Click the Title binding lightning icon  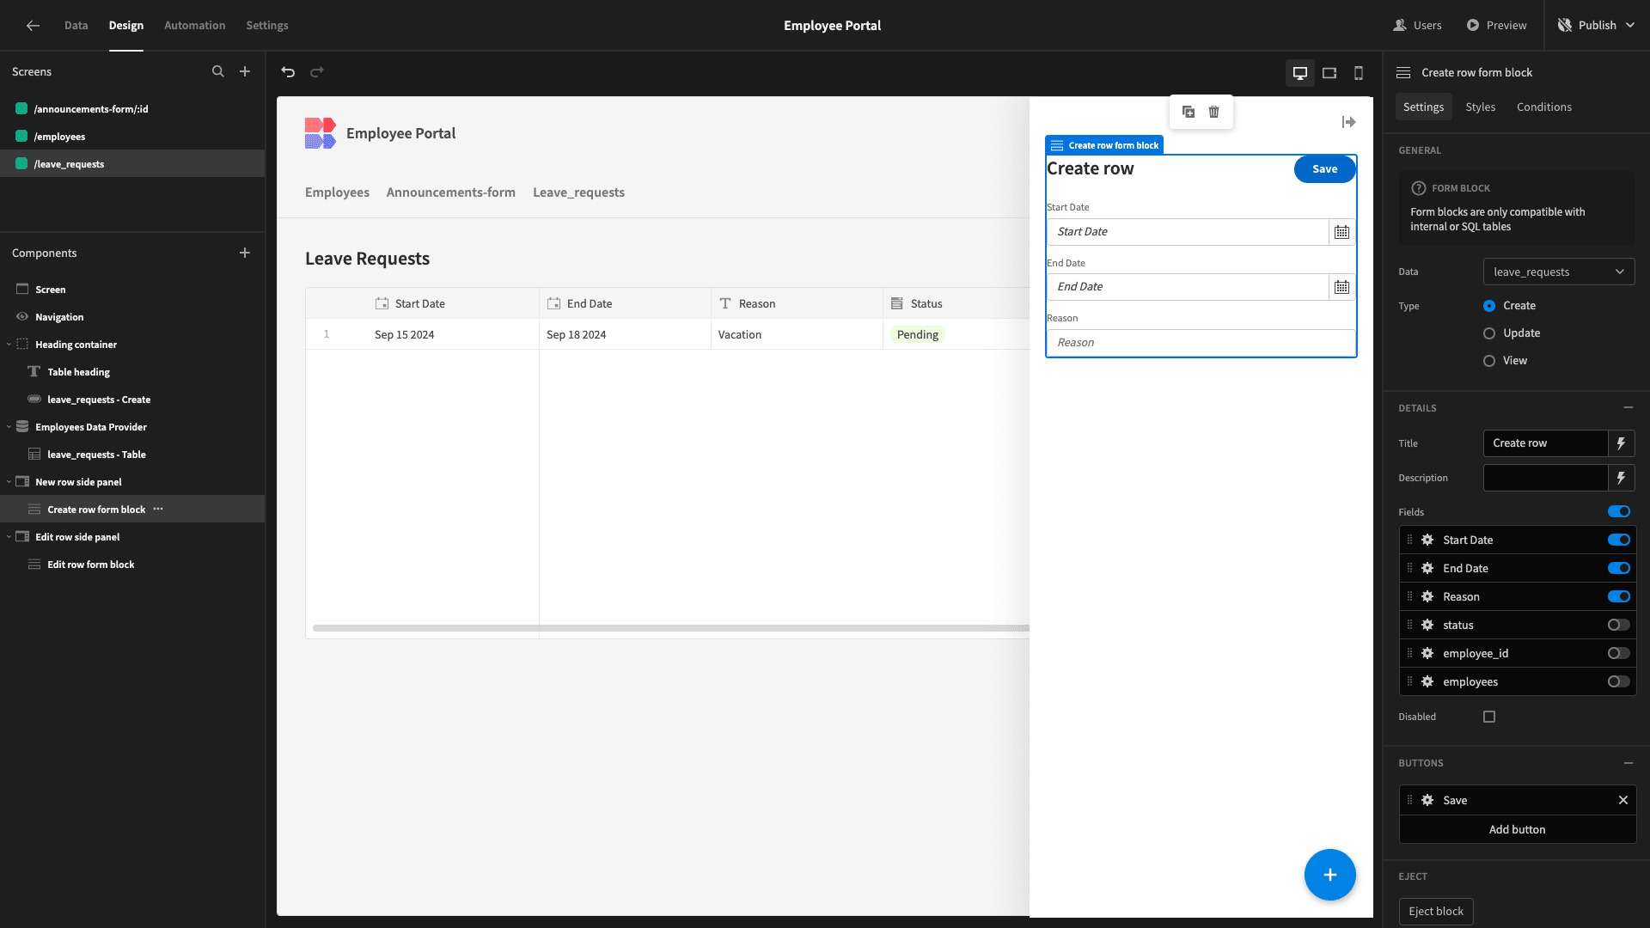pos(1621,443)
